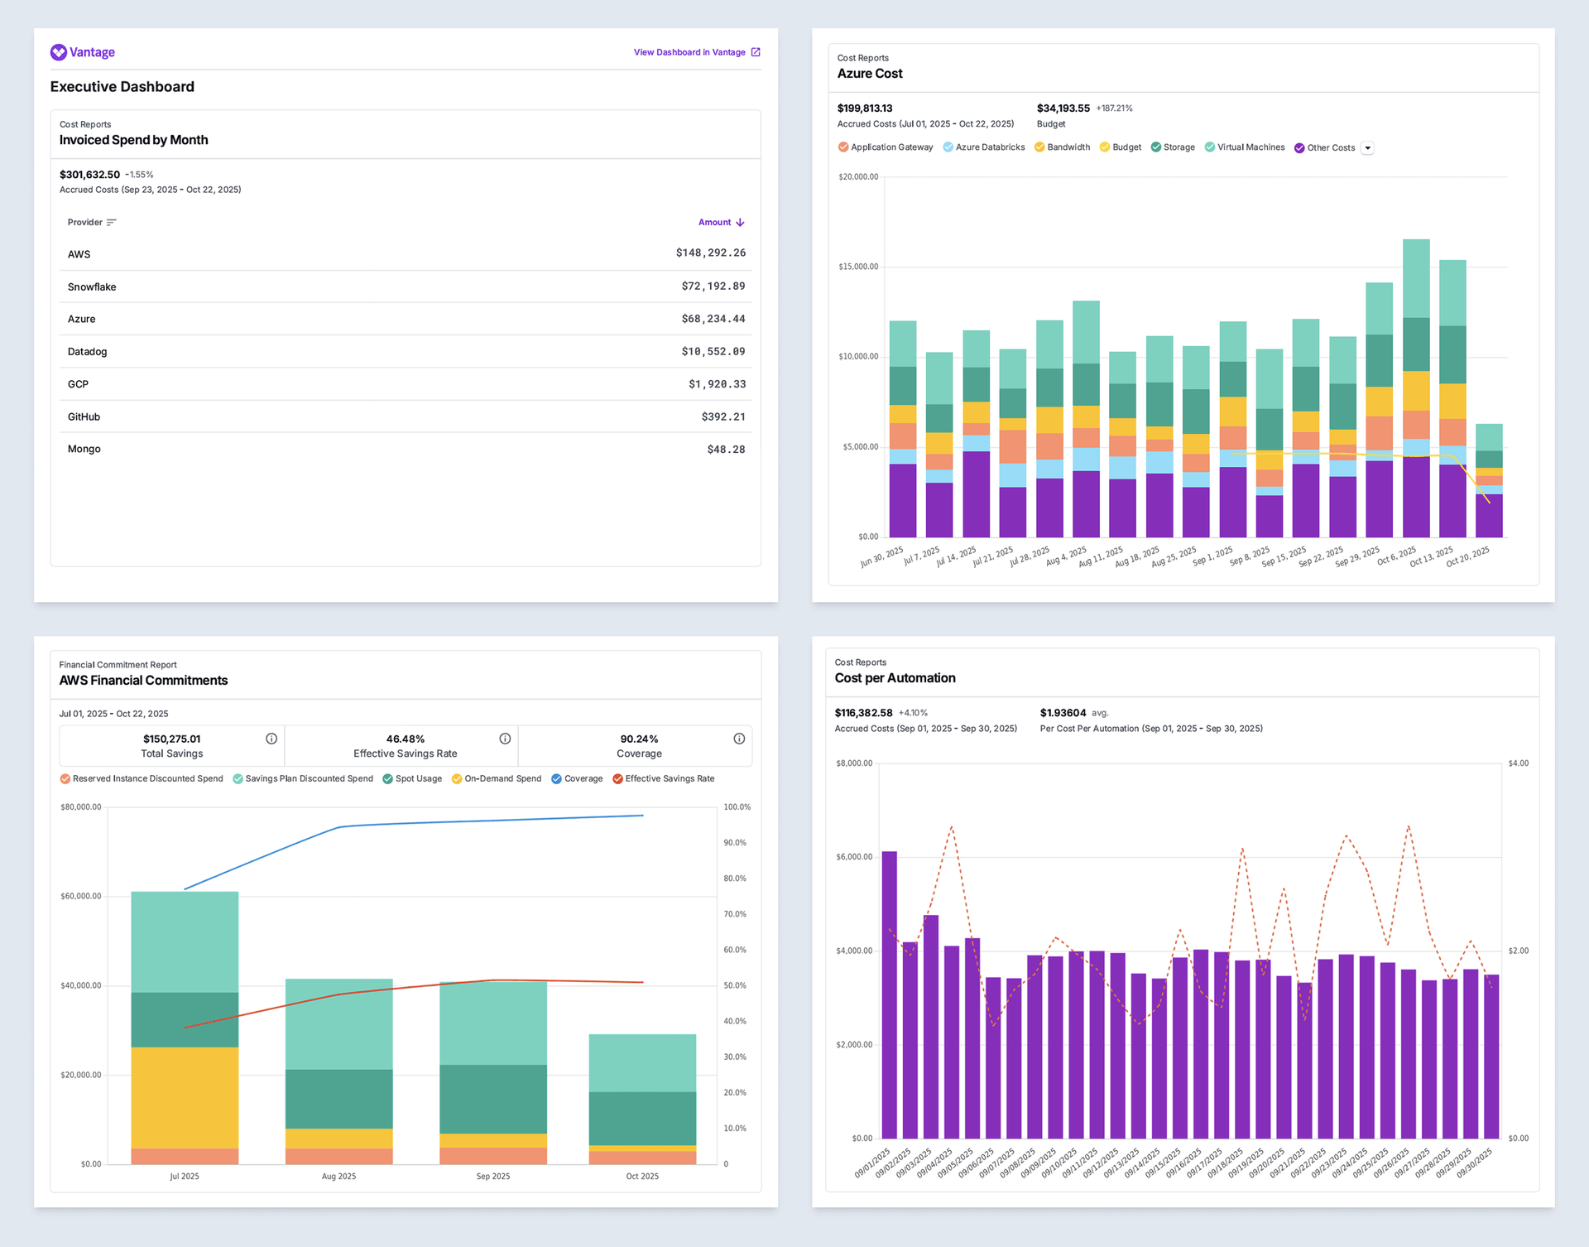Open the Azure Cost report title
Screen dimensions: 1589x1247
(x=869, y=74)
